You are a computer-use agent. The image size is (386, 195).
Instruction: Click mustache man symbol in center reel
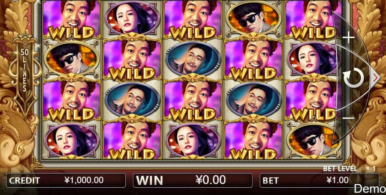pos(193,59)
